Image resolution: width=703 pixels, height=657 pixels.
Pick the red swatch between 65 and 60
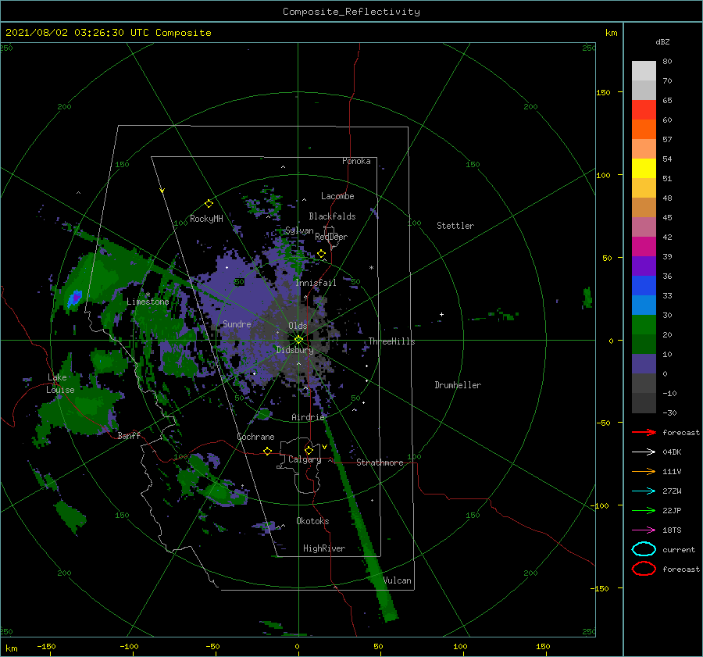[x=644, y=109]
